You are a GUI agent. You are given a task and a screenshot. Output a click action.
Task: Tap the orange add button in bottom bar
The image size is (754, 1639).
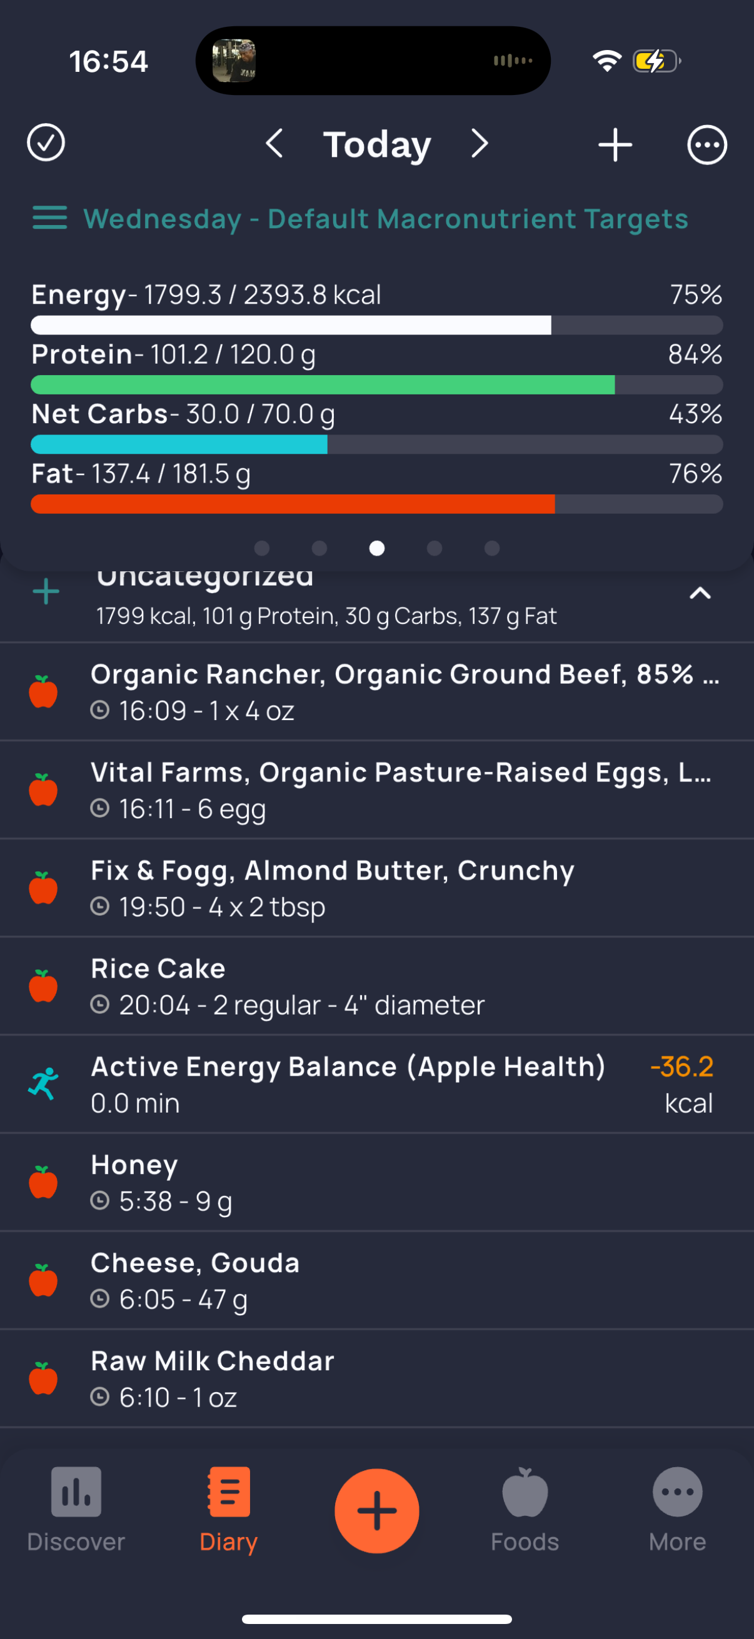[376, 1510]
